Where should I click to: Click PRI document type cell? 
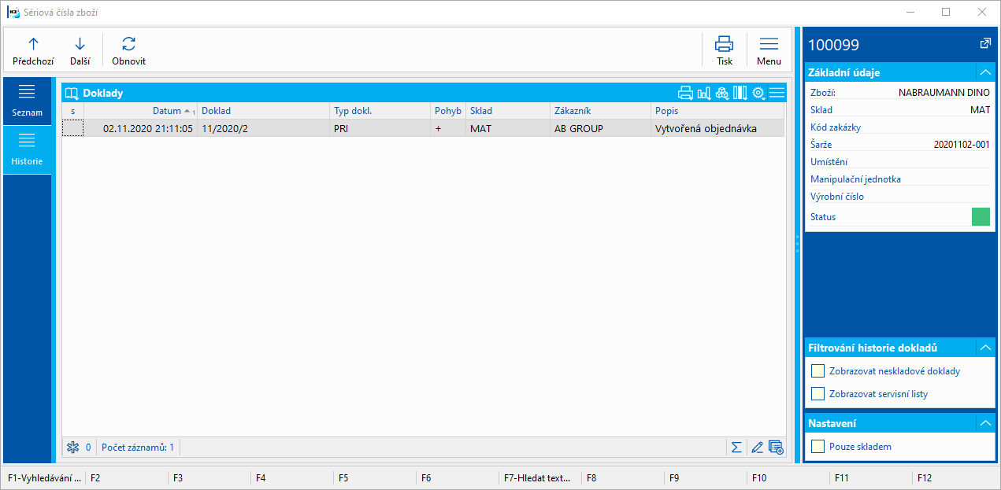pos(380,128)
